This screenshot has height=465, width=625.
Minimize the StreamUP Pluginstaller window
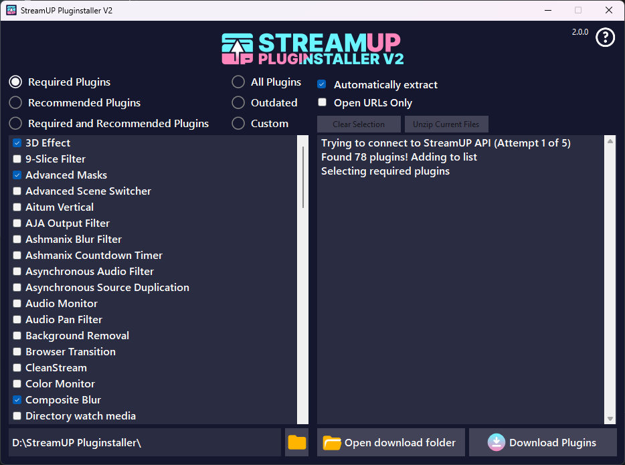548,10
